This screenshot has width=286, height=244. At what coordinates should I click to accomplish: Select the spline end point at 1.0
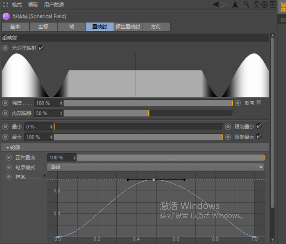[255, 237]
